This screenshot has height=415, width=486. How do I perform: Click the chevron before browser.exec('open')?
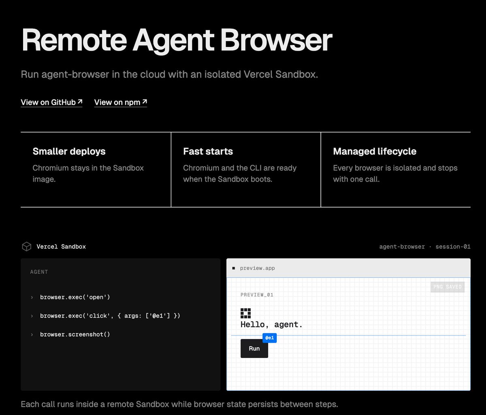tap(32, 297)
